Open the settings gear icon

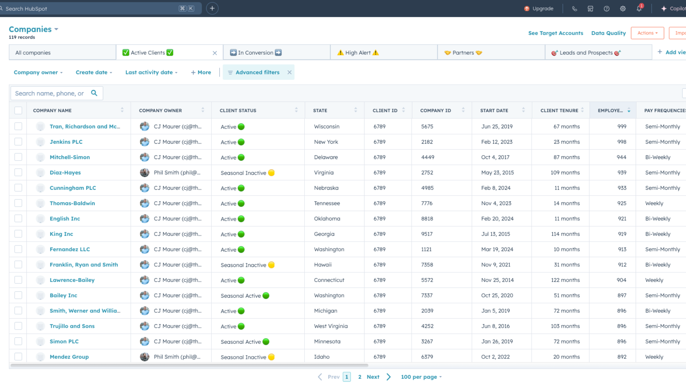(623, 9)
